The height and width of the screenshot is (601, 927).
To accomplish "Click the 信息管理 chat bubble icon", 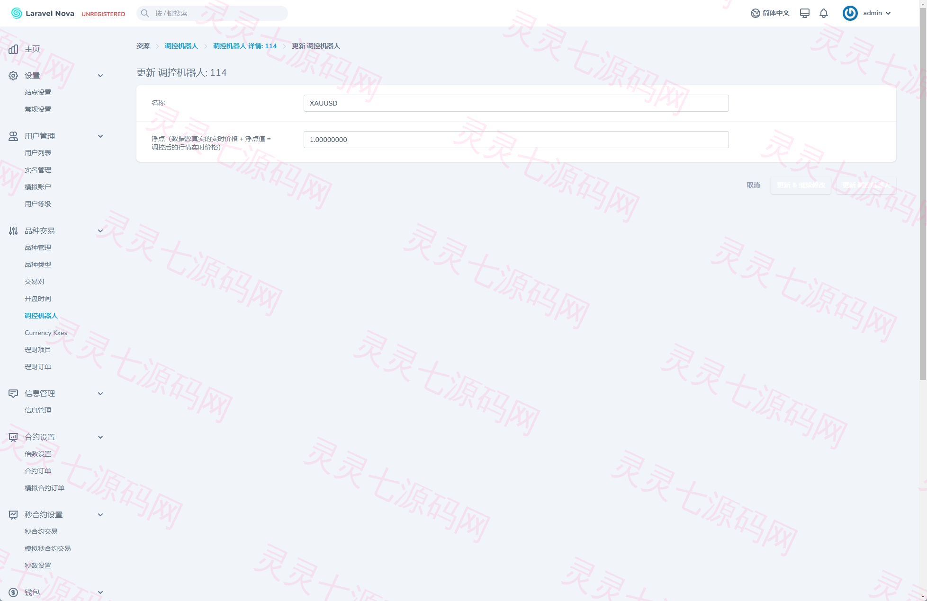I will [13, 394].
